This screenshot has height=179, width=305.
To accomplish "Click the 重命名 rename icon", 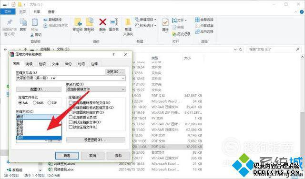I will 114,22.
